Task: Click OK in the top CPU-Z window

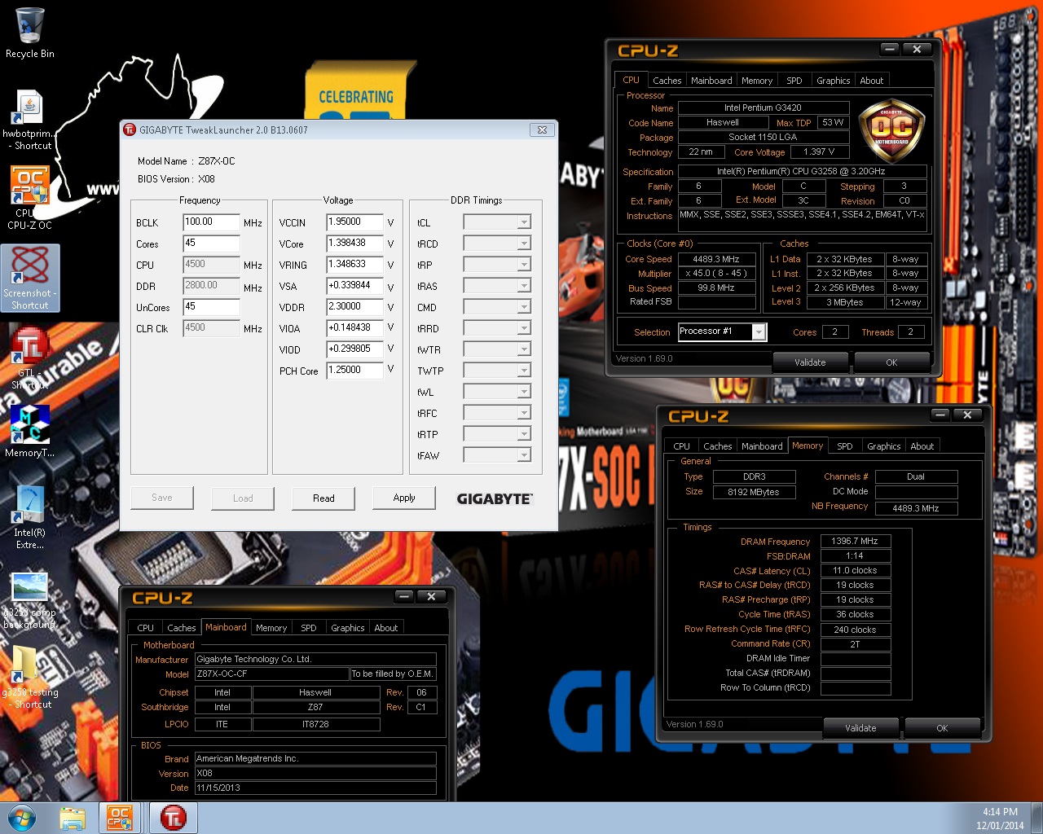Action: tap(891, 362)
